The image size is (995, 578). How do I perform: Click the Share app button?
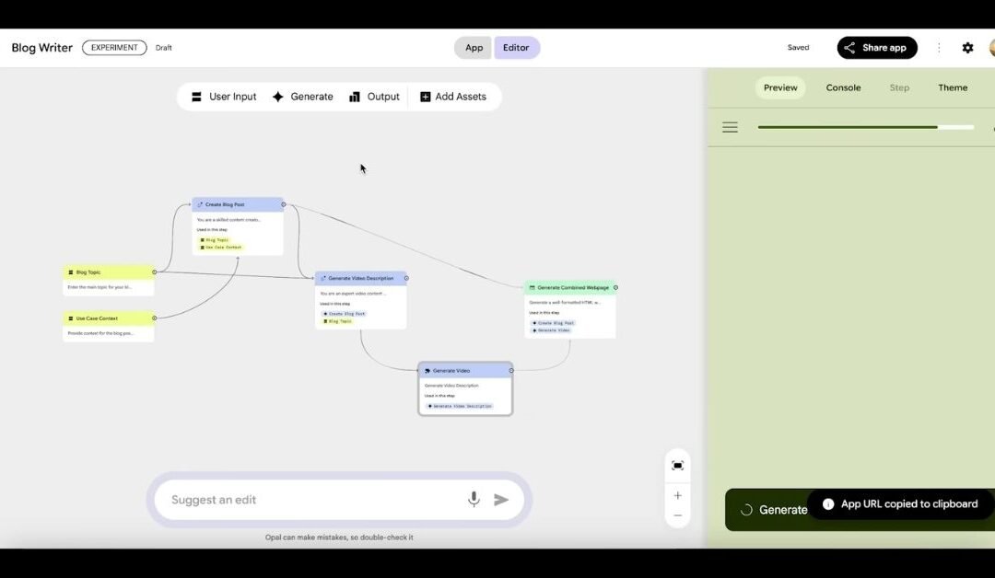877,47
